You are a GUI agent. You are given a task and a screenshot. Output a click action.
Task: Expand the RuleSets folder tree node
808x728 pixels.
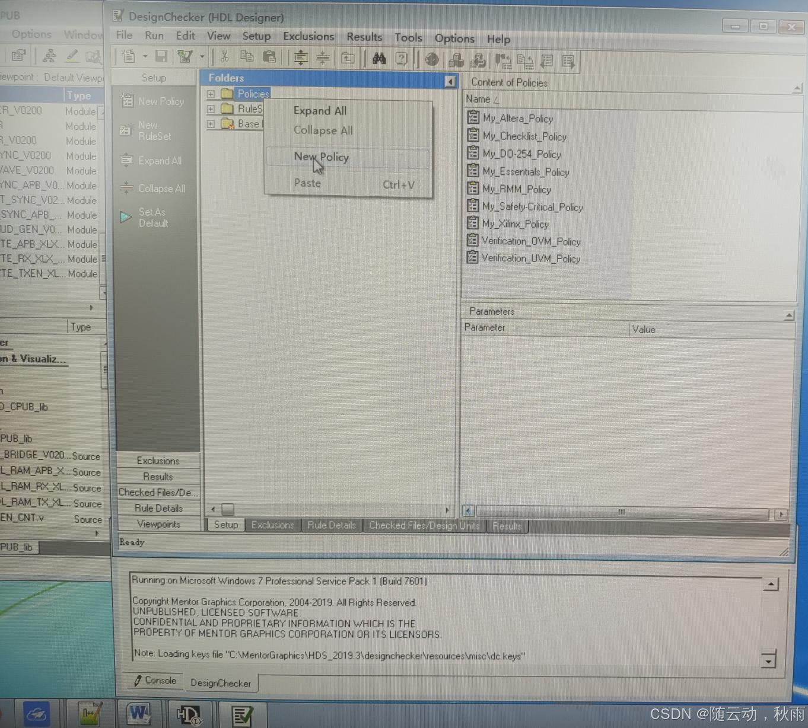211,109
